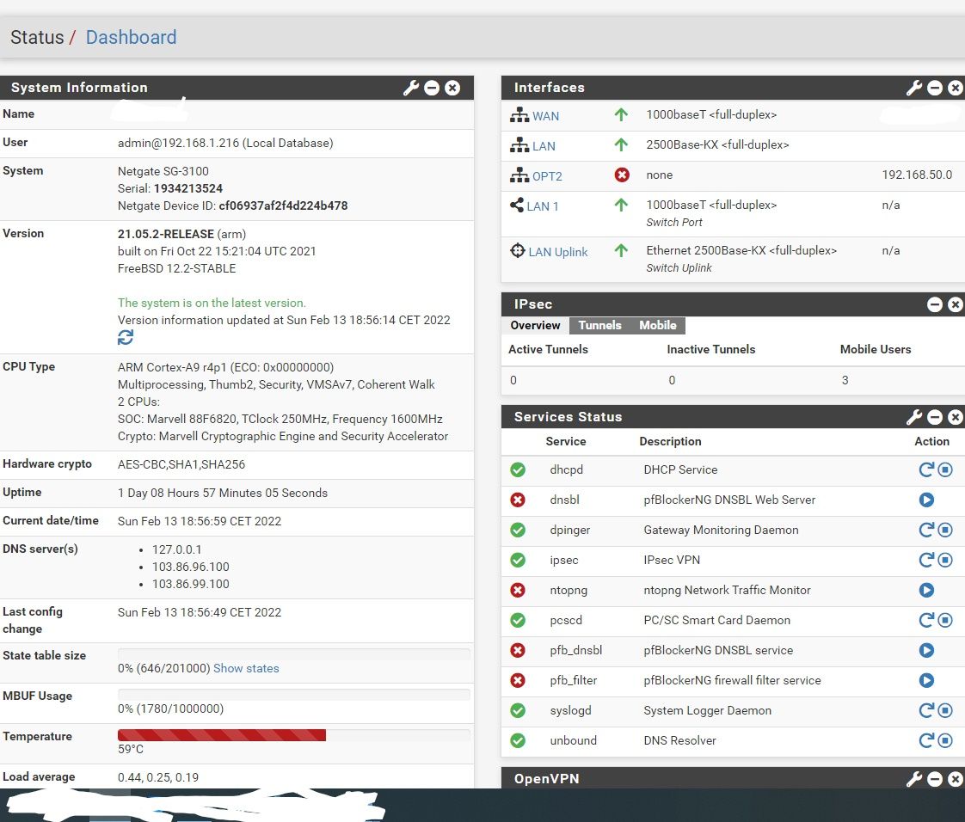The width and height of the screenshot is (965, 822).
Task: Open the OPT2 interface link
Action: (547, 176)
